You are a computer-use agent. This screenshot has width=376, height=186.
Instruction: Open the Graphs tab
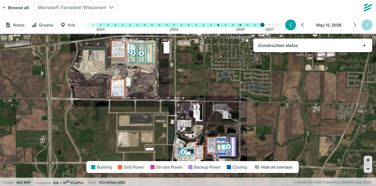(x=43, y=25)
